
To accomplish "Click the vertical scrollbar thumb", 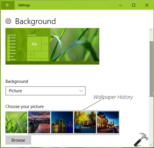I will tap(151, 69).
